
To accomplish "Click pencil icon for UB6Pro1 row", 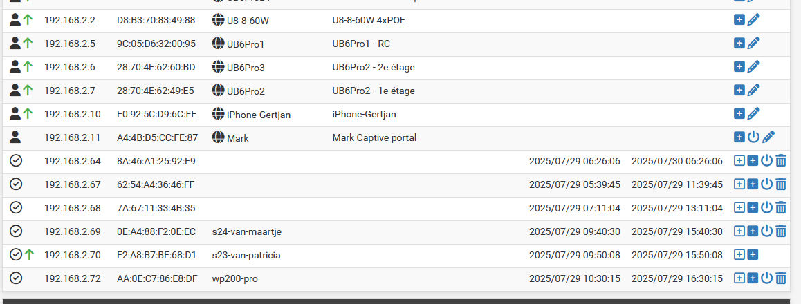I will (753, 44).
